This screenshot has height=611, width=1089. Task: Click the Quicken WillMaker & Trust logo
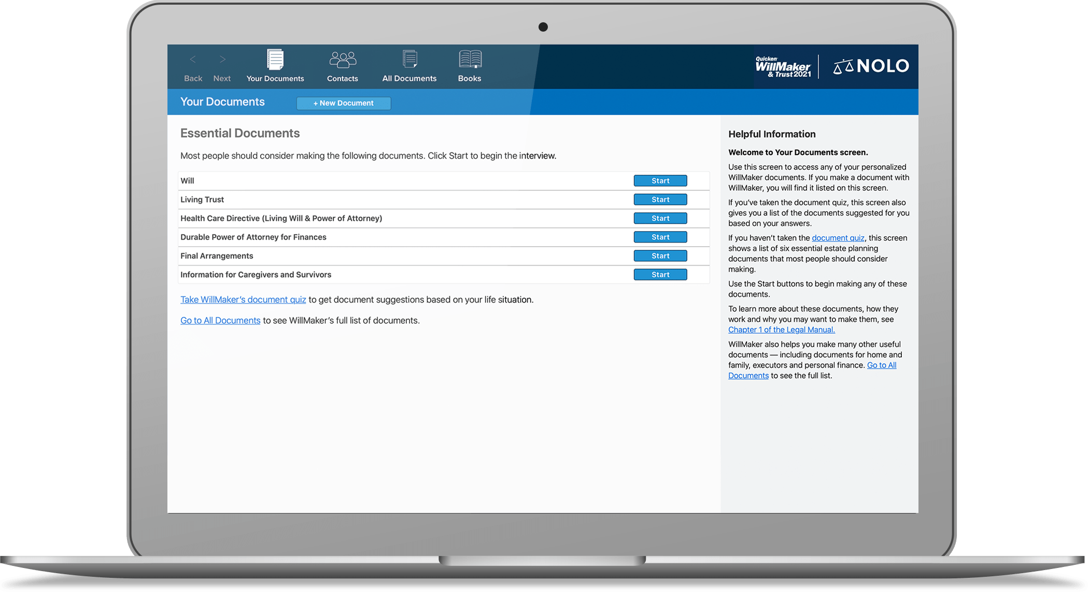(x=783, y=67)
